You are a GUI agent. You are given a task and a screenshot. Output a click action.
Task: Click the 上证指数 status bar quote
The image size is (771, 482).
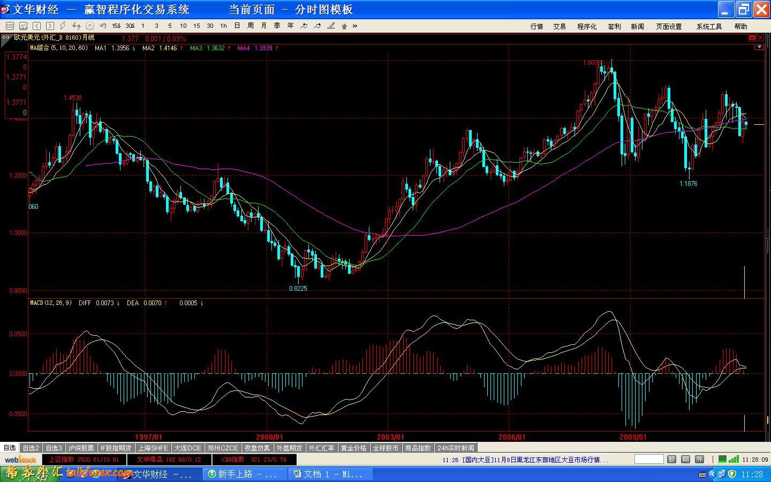pos(83,460)
